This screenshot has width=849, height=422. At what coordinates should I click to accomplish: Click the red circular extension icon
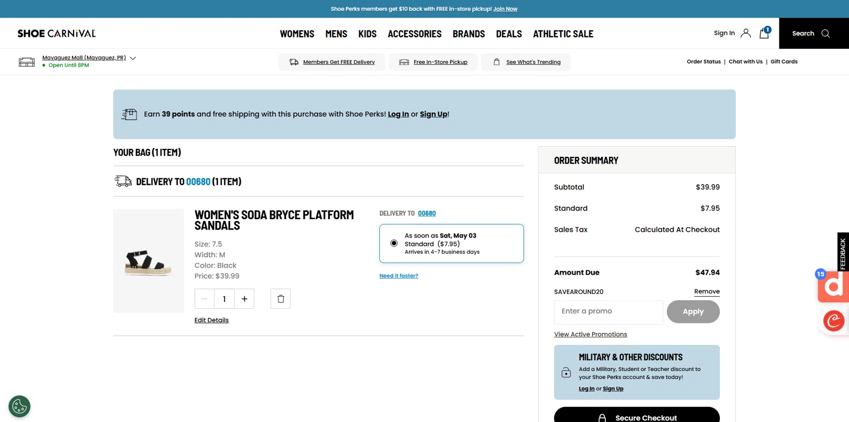point(834,321)
